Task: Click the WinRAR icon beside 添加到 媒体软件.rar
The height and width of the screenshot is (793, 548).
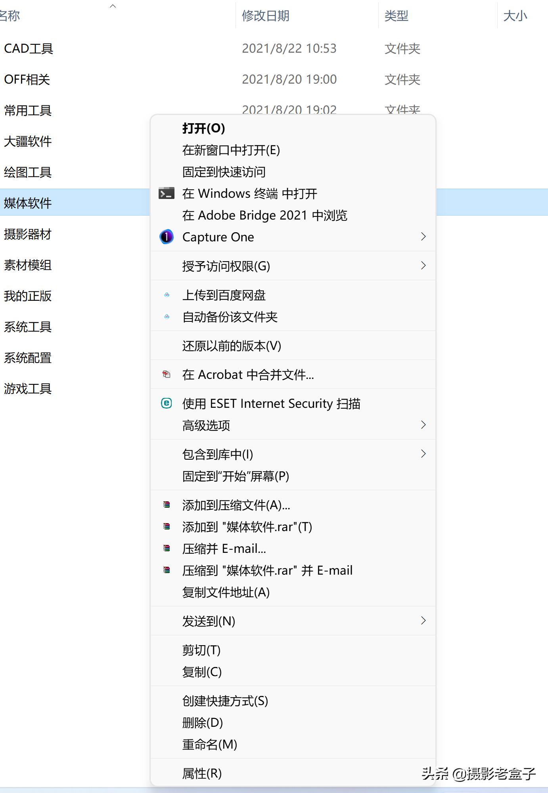Action: [167, 527]
